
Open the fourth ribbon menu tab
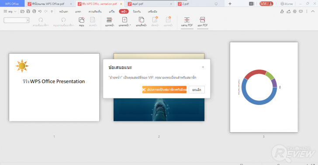(x=112, y=11)
